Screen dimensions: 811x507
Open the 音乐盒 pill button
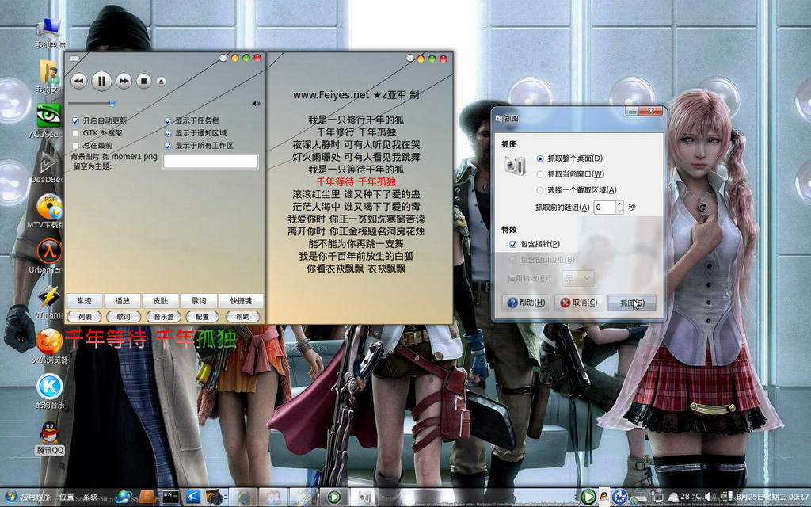pyautogui.click(x=163, y=317)
